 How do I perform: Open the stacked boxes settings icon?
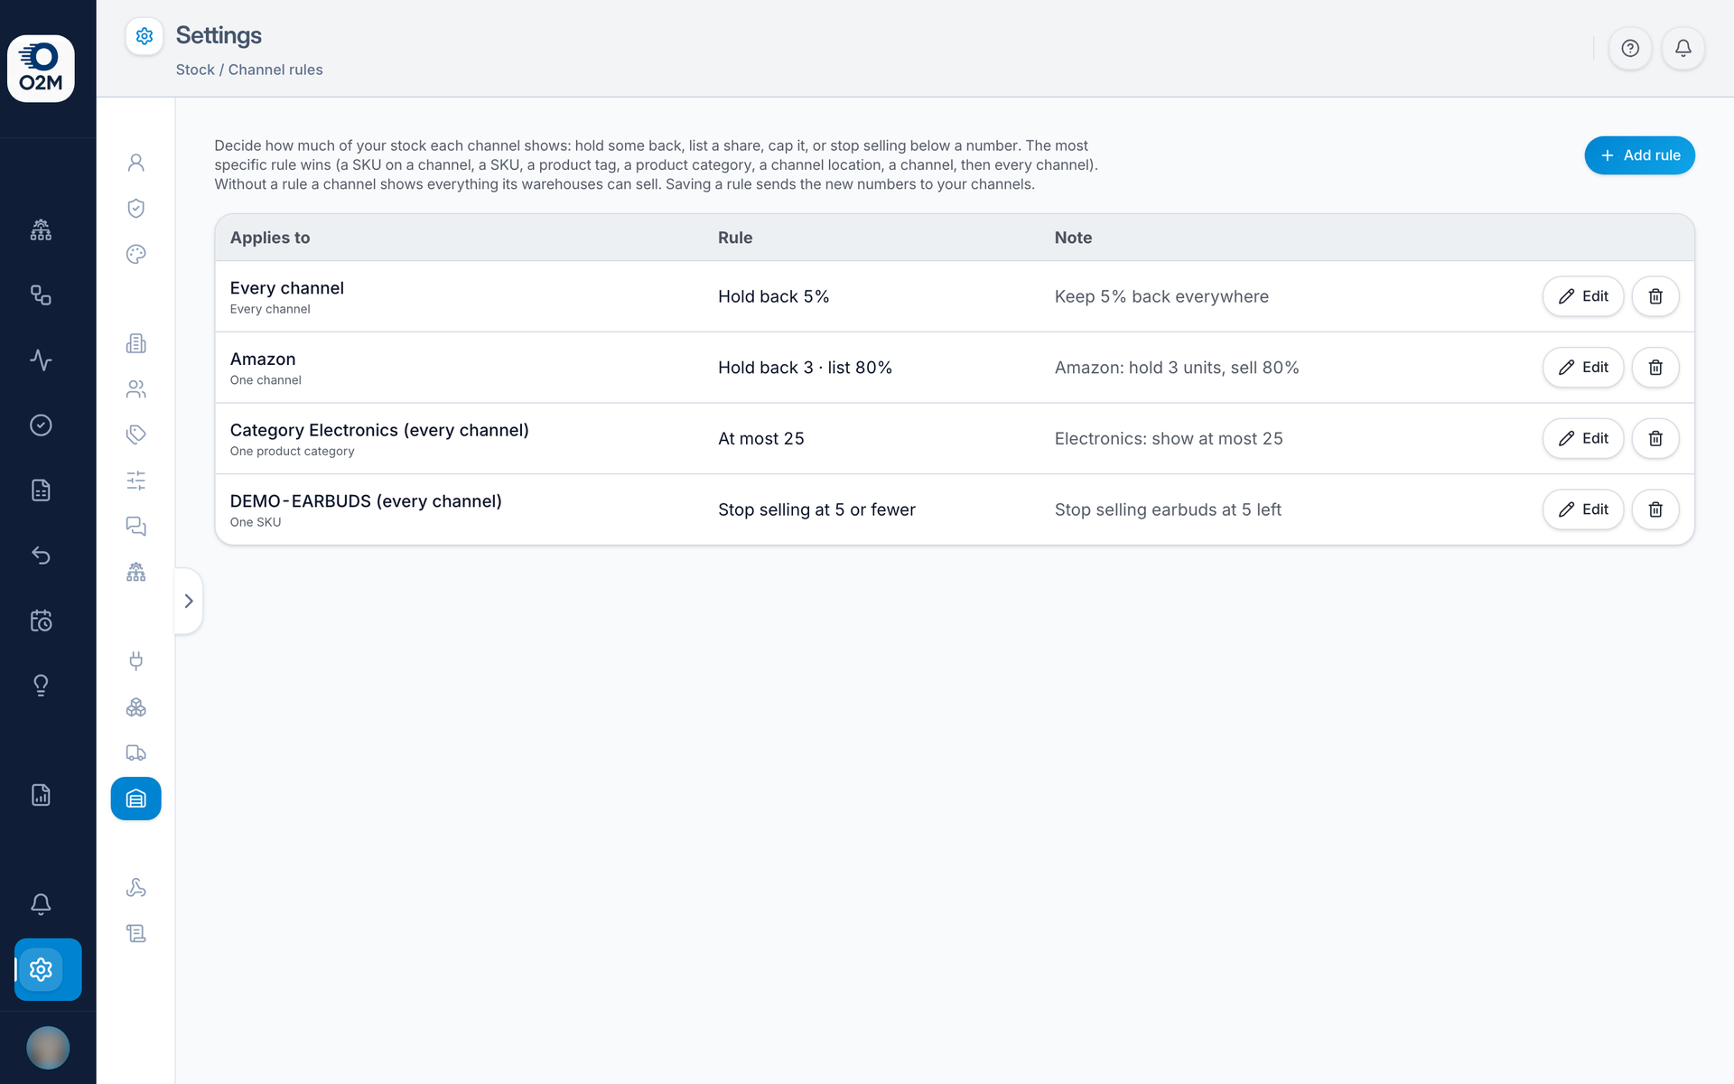pyautogui.click(x=136, y=707)
